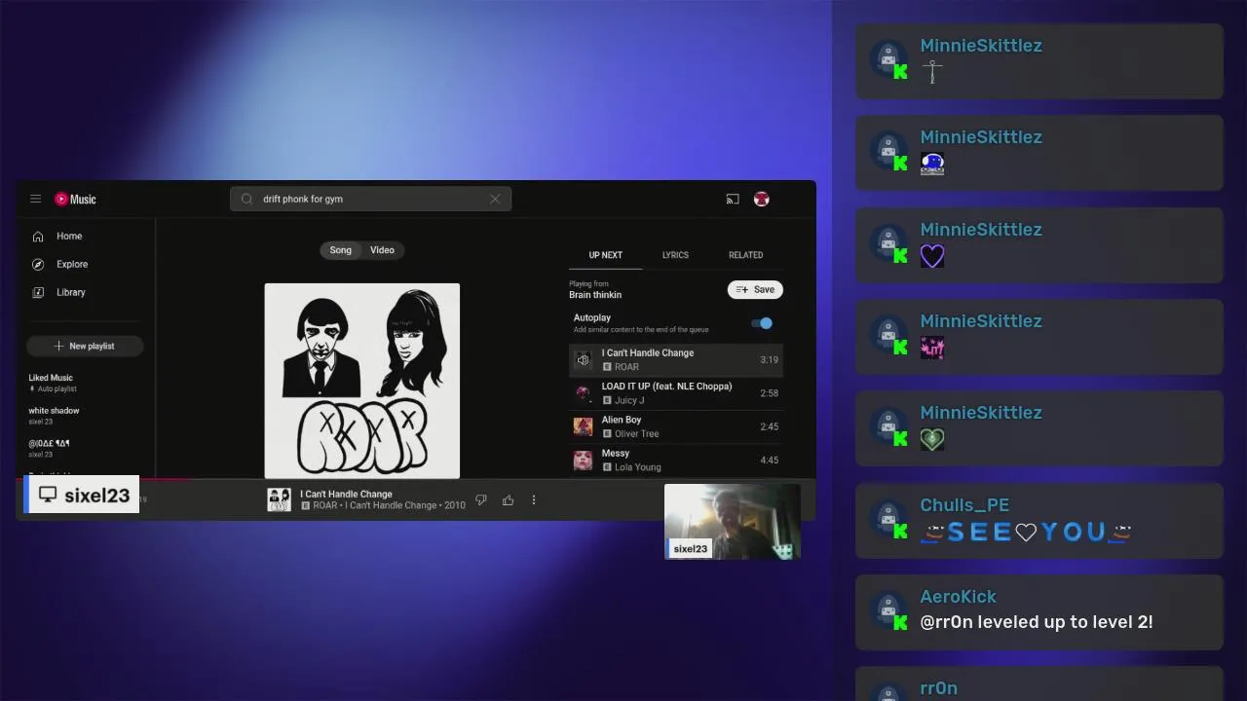This screenshot has height=701, width=1247.
Task: Click the green heart emote in chat
Action: point(932,439)
